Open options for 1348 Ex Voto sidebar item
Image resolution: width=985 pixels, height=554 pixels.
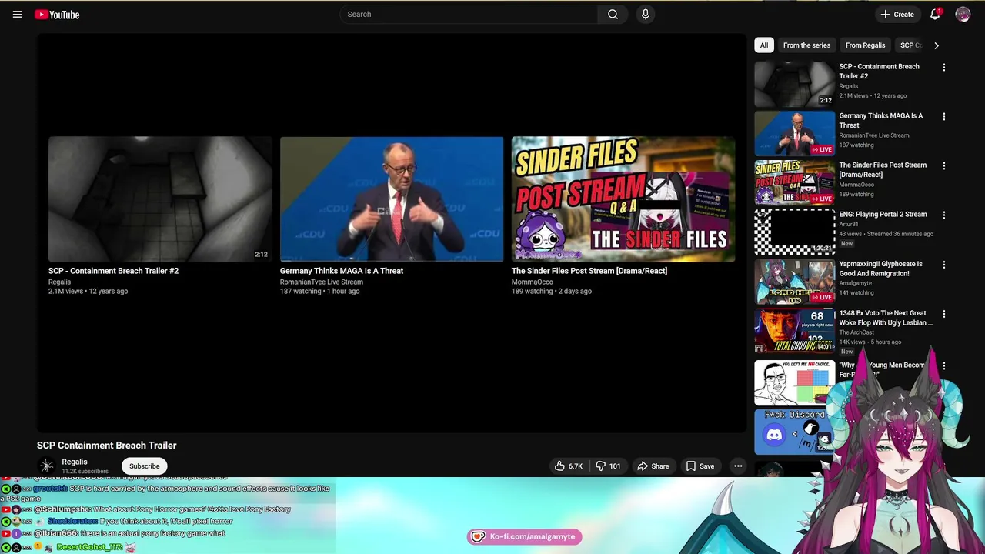click(x=943, y=313)
